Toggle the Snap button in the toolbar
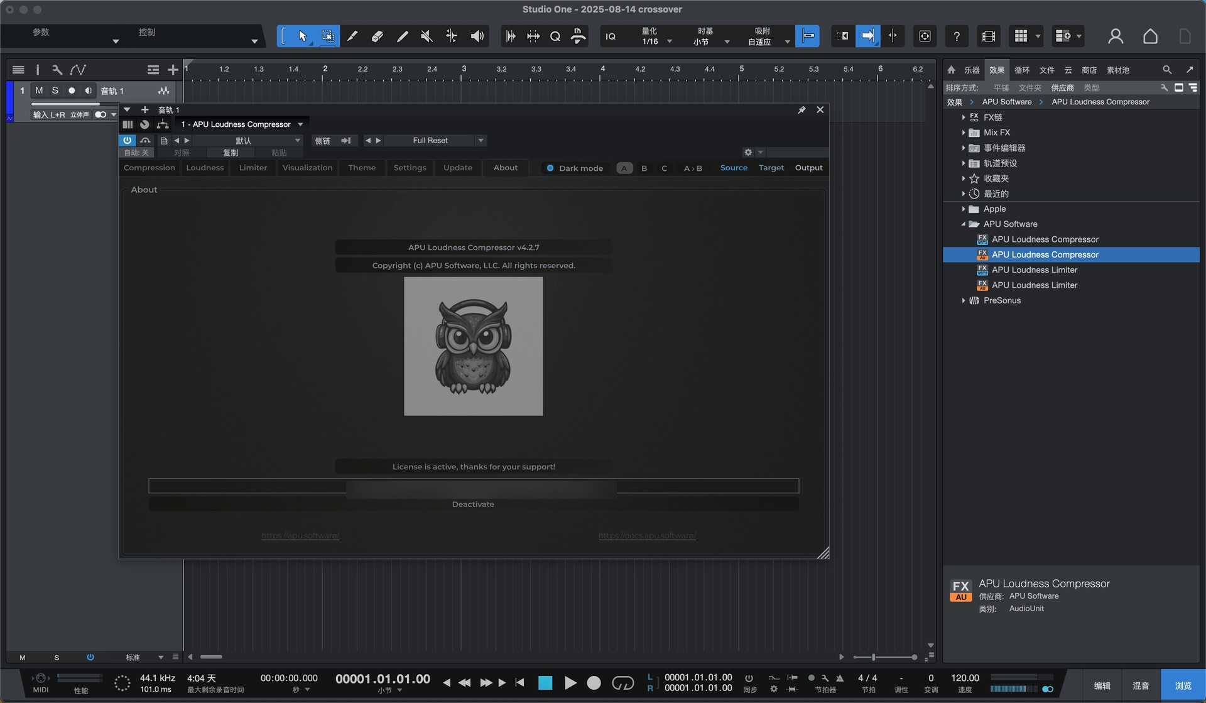The height and width of the screenshot is (703, 1206). pos(807,36)
